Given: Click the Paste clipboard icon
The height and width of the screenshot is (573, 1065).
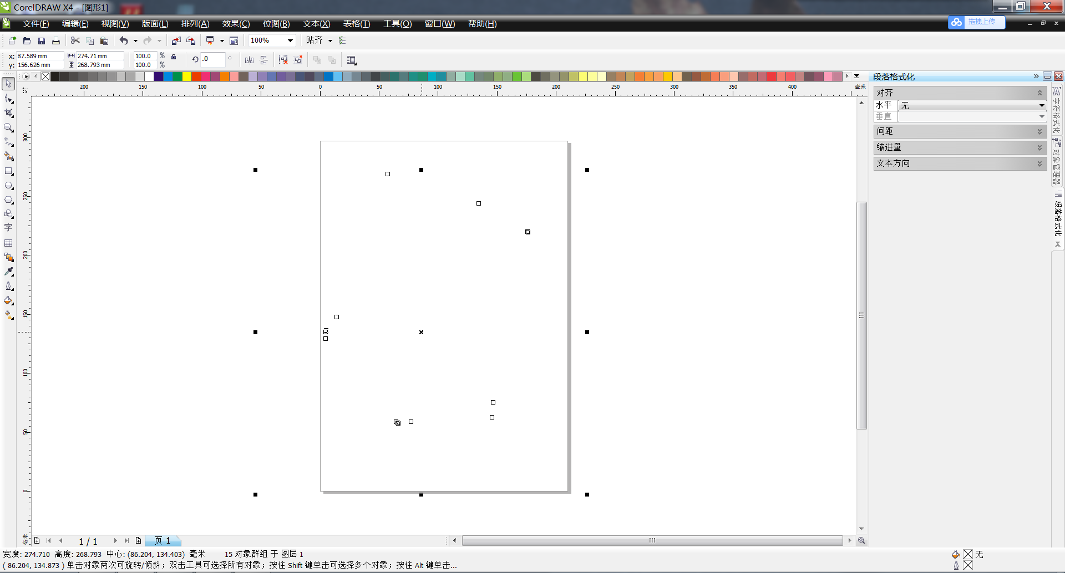Looking at the screenshot, I should (x=104, y=40).
